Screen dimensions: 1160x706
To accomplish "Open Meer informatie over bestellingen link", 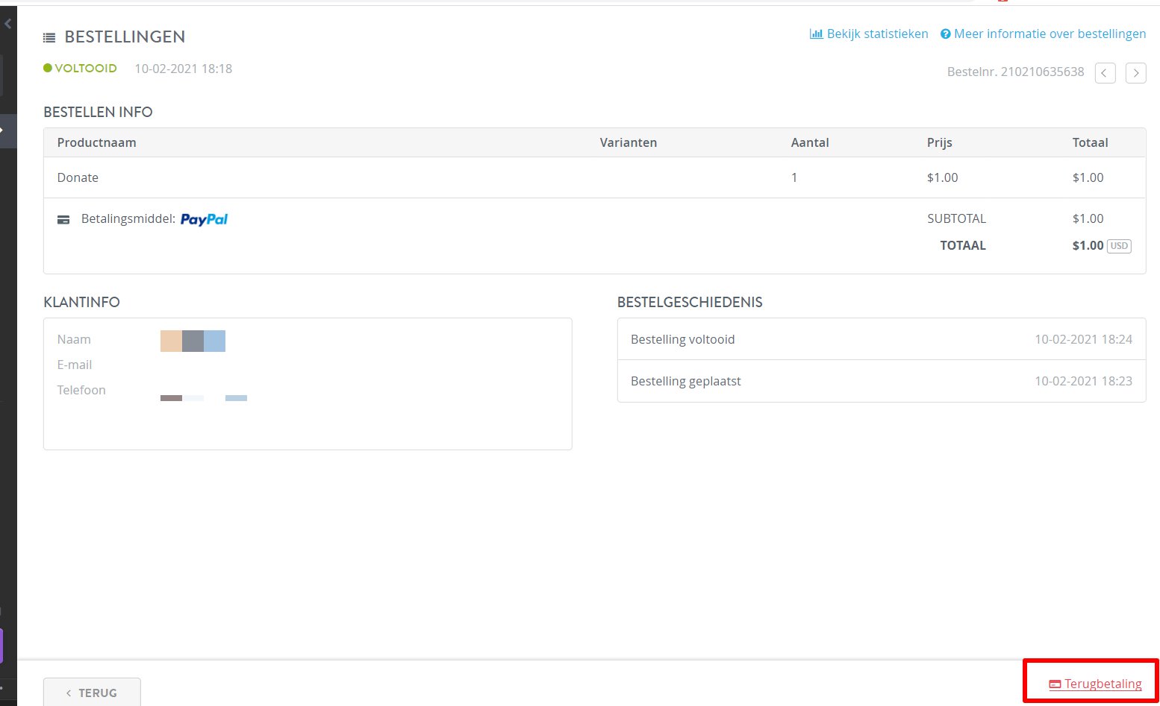I will (x=1043, y=34).
